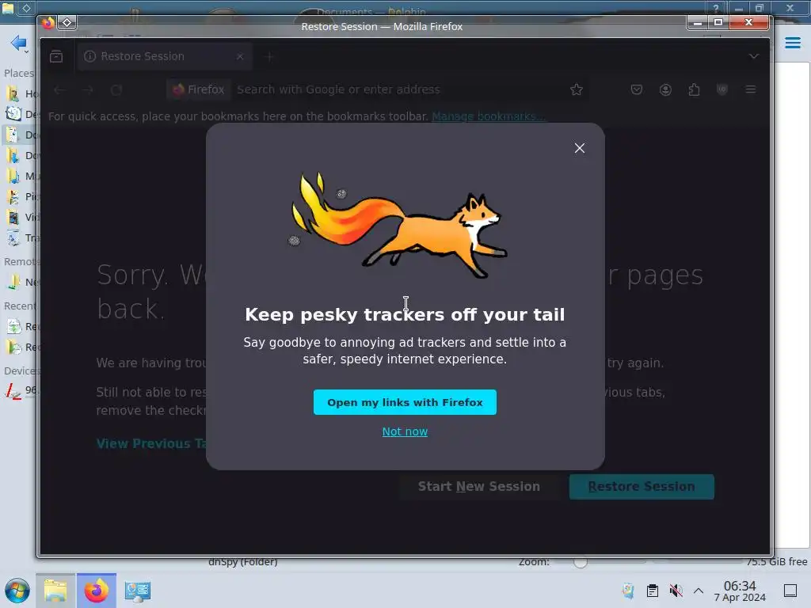The image size is (811, 608).
Task: Expand hidden system tray icons arrow
Action: coord(699,591)
